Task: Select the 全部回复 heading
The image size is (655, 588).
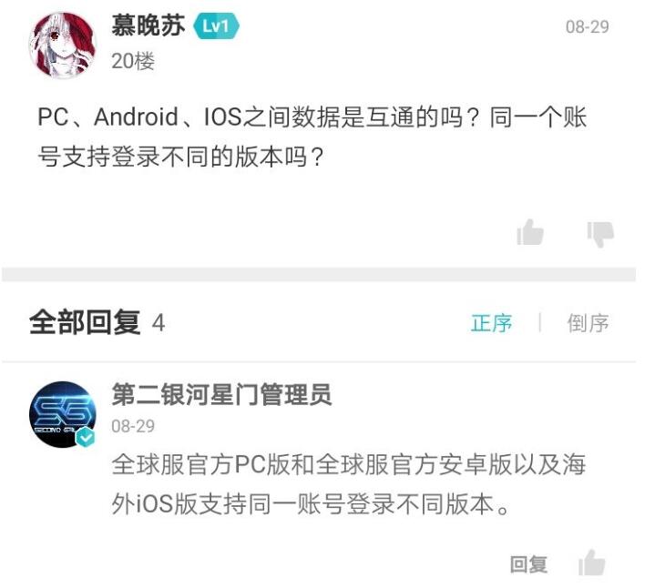Action: (x=86, y=322)
